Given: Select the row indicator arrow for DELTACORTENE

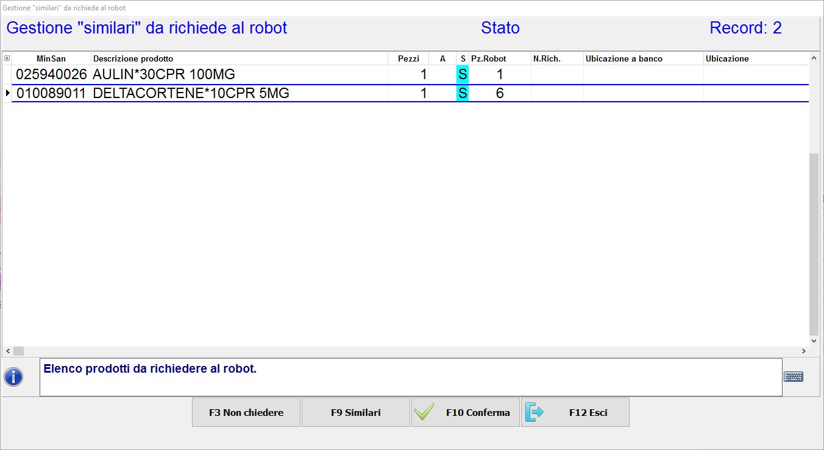Looking at the screenshot, I should [7, 93].
